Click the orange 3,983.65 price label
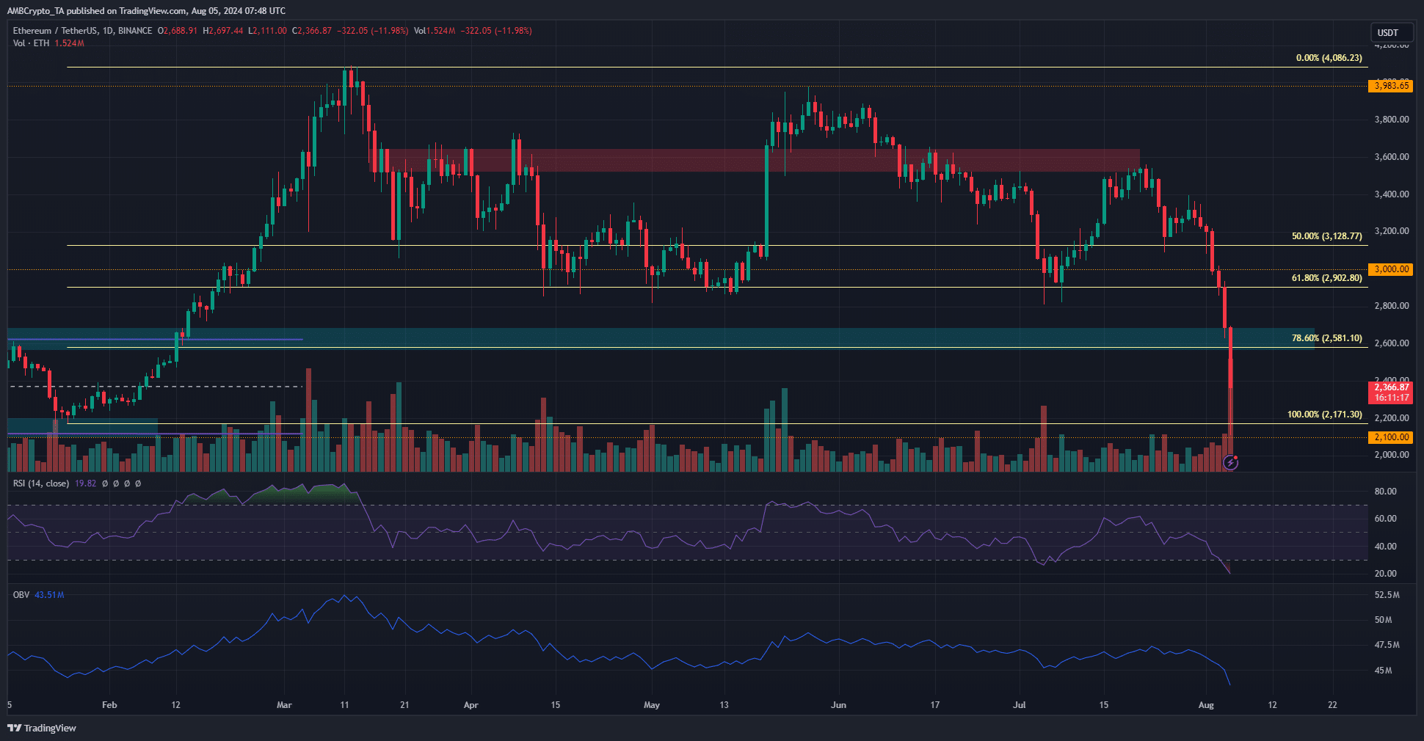The width and height of the screenshot is (1424, 741). 1391,86
